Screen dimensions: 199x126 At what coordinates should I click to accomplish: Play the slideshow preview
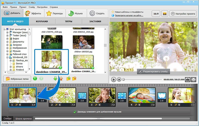[x=114, y=79]
